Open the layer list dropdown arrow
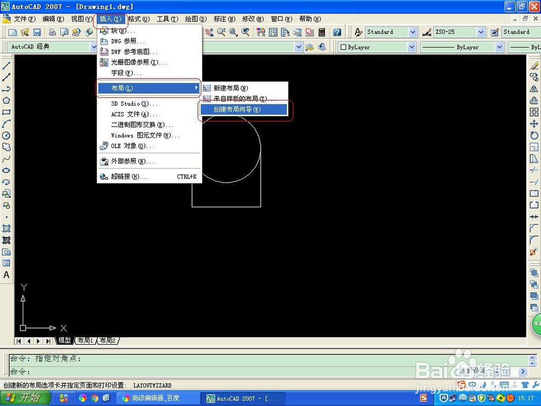The width and height of the screenshot is (541, 406). (299, 47)
